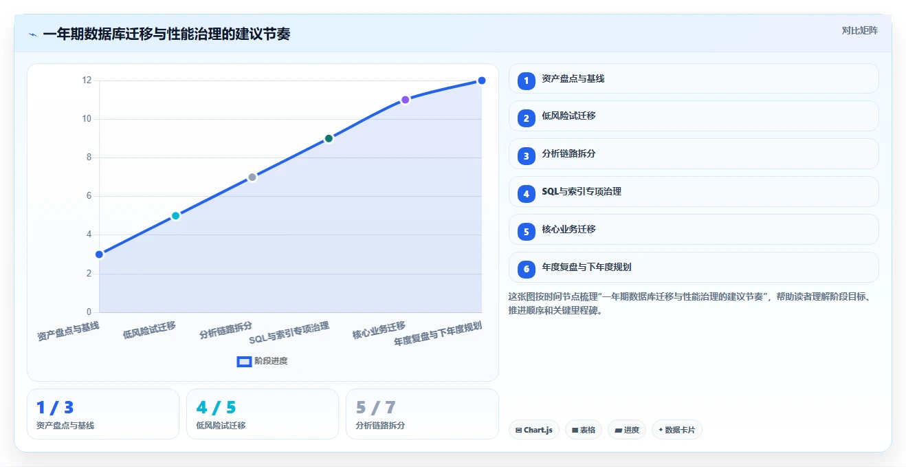Open the 资产盘点与基线 list row text

pos(573,78)
